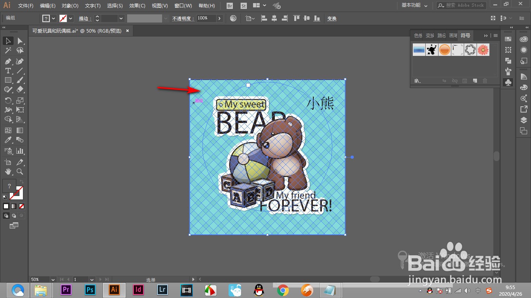Select the Gradient tool
This screenshot has width=531, height=298.
click(20, 130)
